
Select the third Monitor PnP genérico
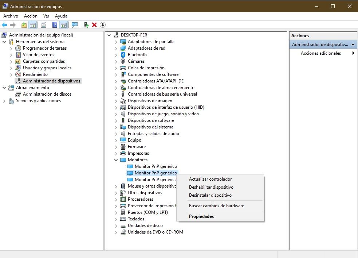[x=155, y=180]
